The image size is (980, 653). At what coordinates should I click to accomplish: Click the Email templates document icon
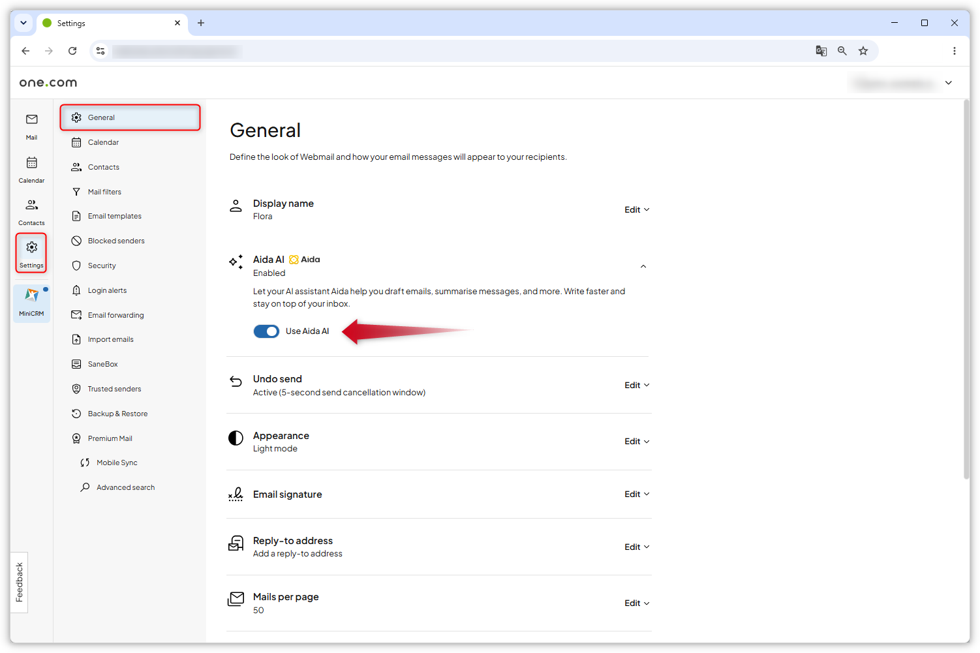tap(76, 216)
